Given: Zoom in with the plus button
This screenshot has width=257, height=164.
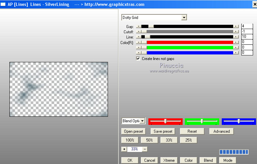Looking at the screenshot, I should click(x=124, y=149).
